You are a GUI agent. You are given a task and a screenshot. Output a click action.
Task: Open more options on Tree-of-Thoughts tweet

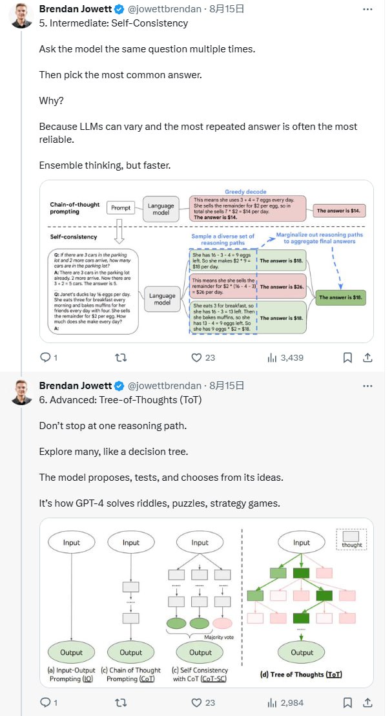(x=367, y=386)
